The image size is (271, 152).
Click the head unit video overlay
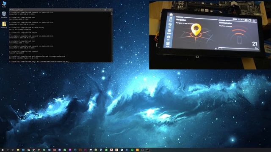tap(210, 35)
